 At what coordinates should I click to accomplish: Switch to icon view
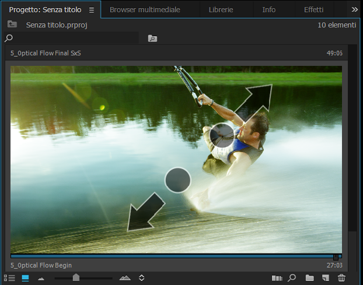25,278
